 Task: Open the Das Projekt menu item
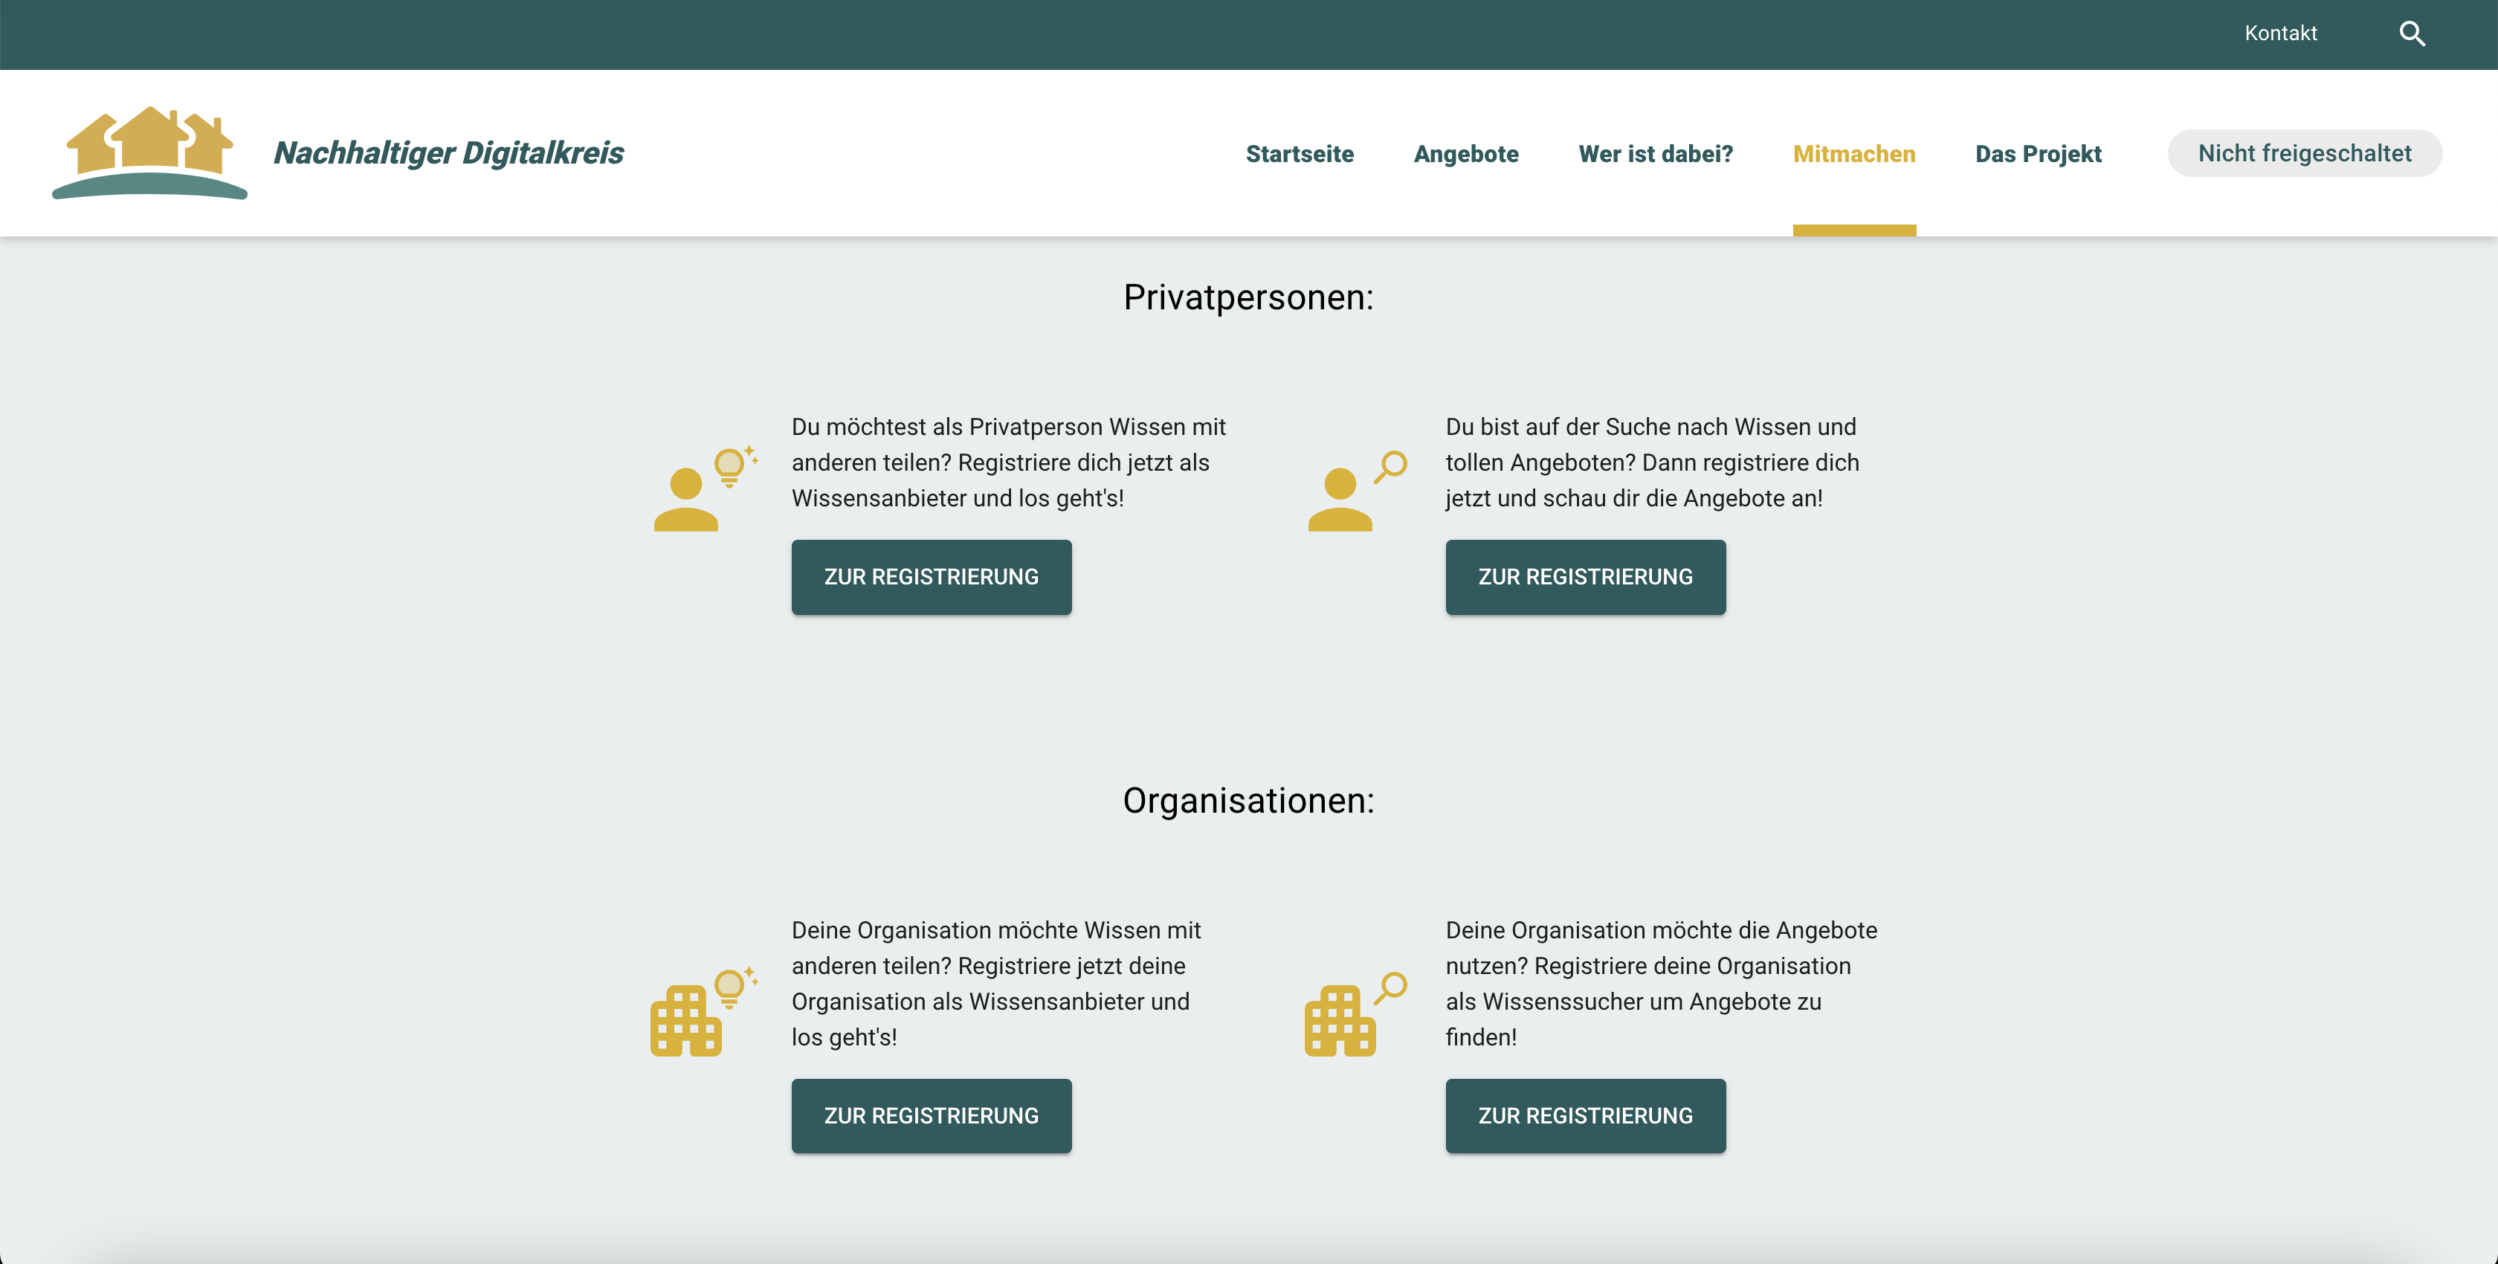pyautogui.click(x=2039, y=153)
